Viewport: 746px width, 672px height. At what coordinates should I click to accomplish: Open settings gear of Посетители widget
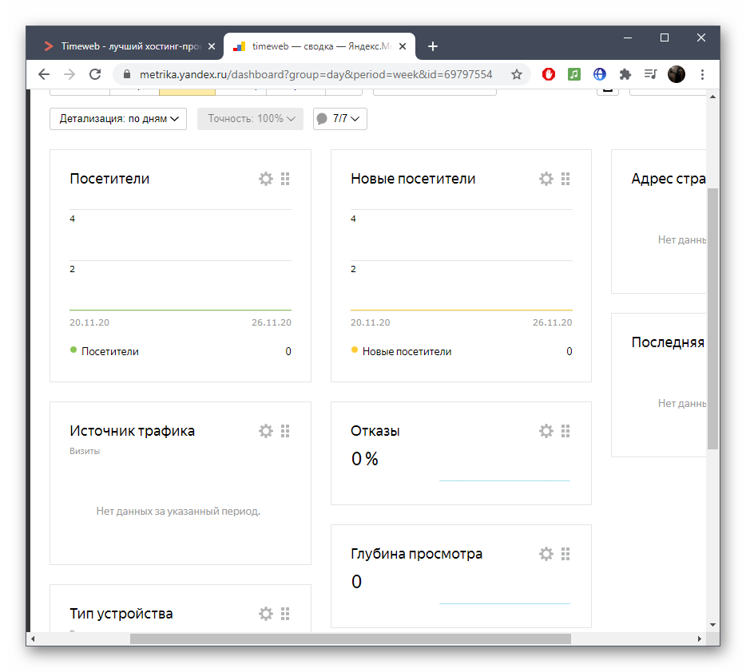pyautogui.click(x=266, y=179)
